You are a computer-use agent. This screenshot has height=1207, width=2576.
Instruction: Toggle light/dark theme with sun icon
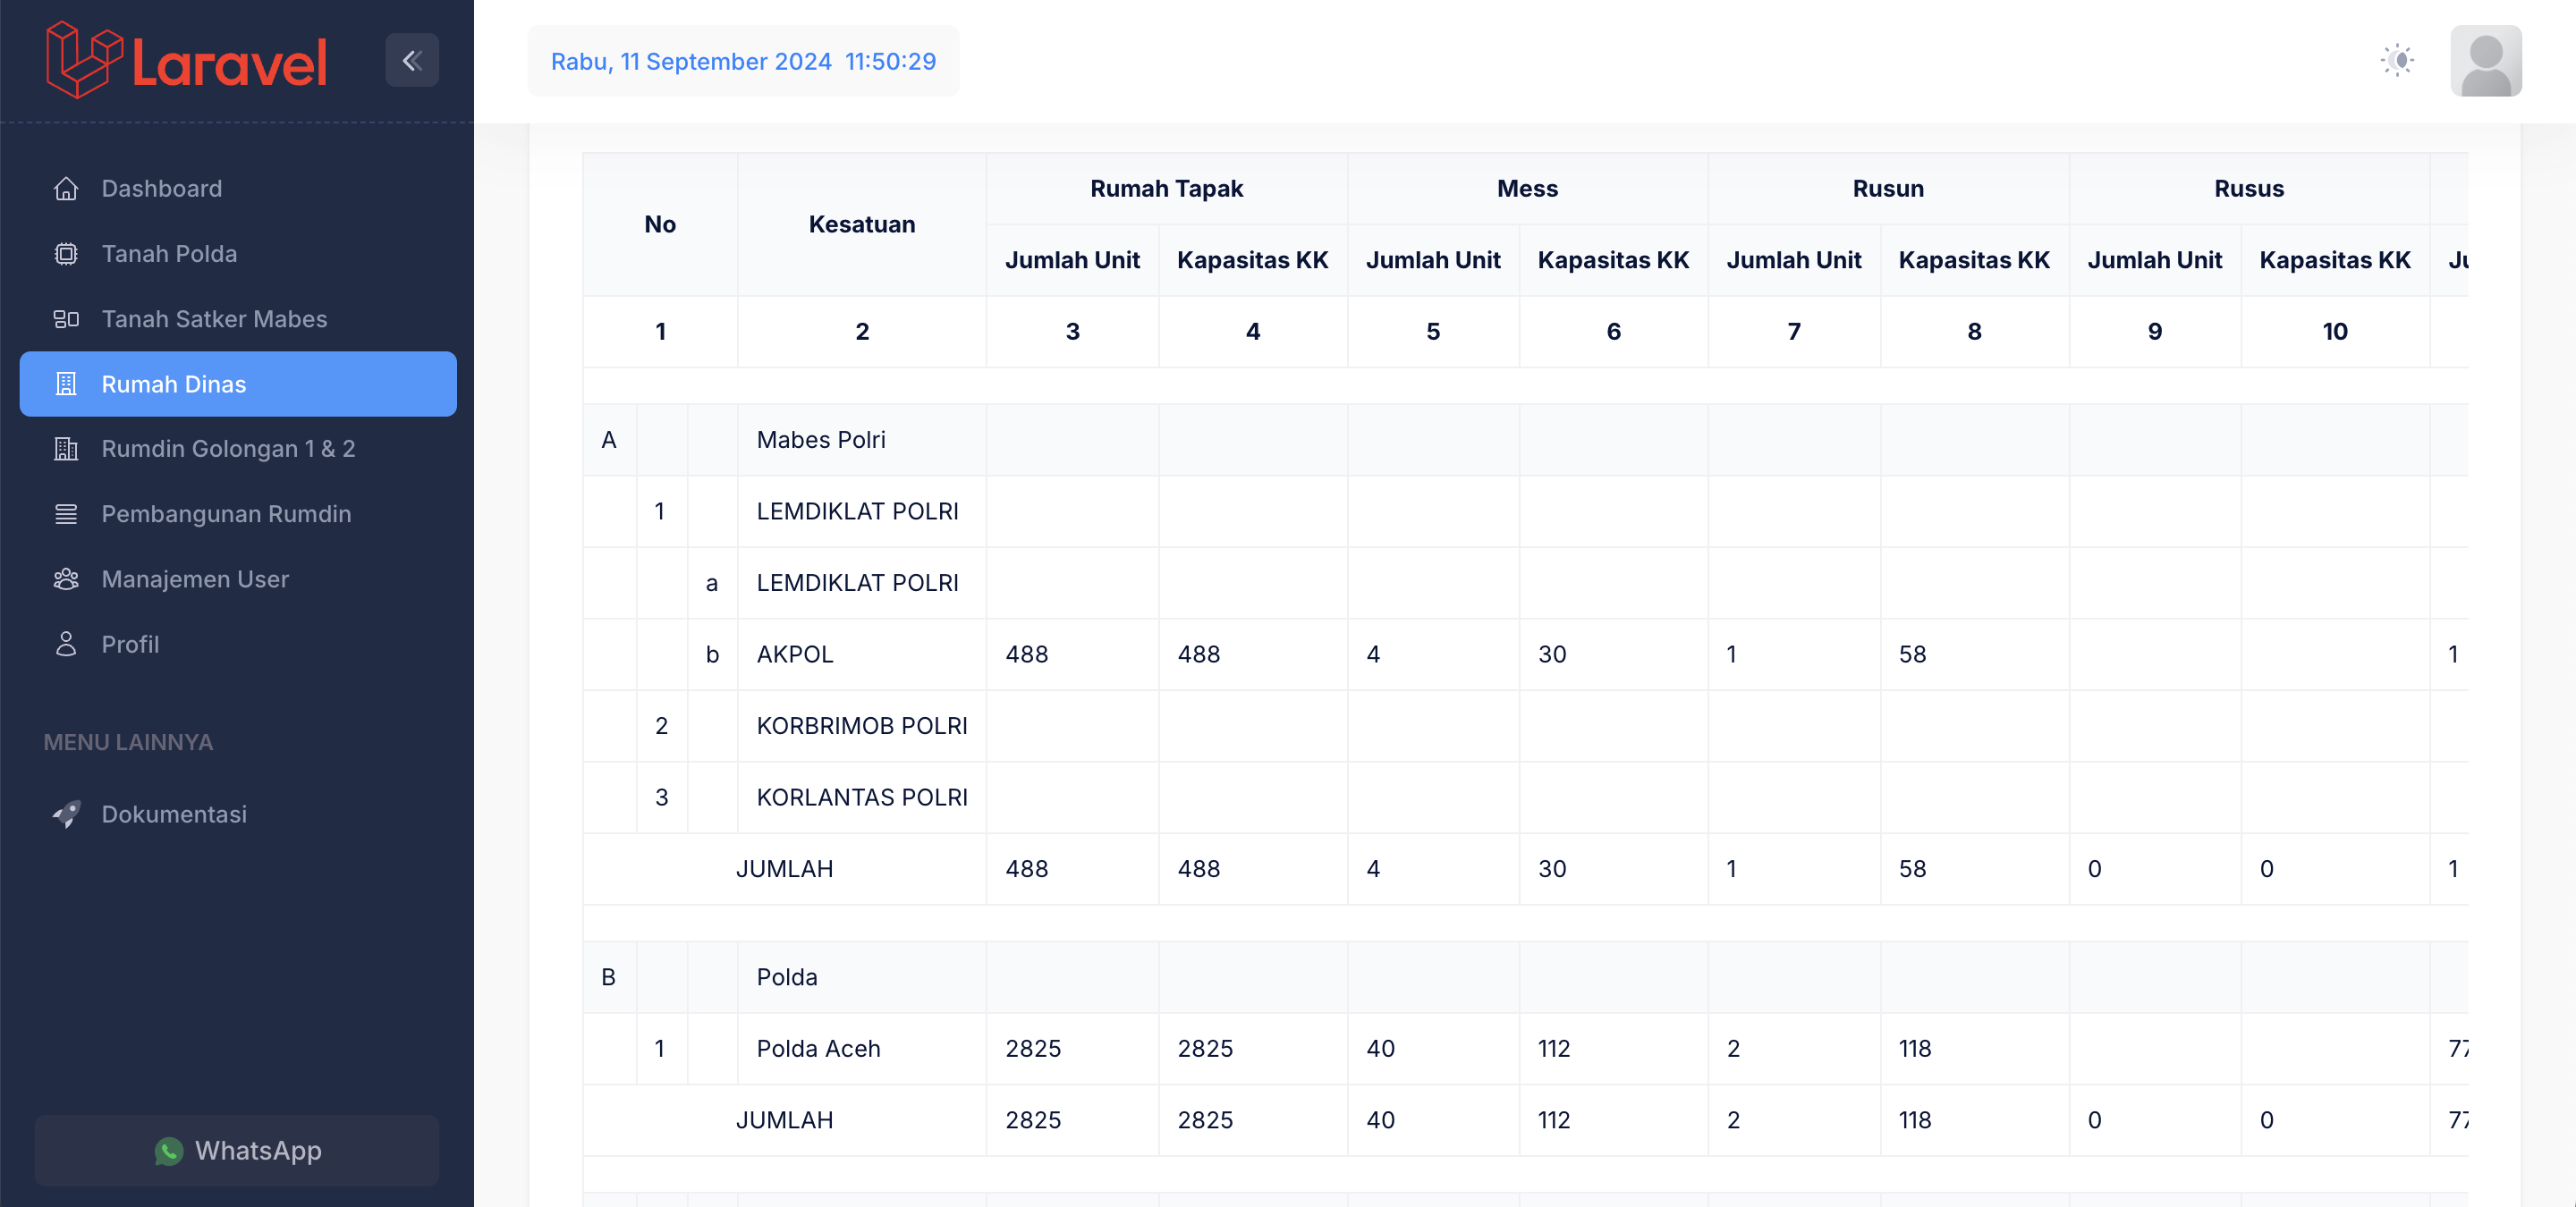[x=2397, y=61]
